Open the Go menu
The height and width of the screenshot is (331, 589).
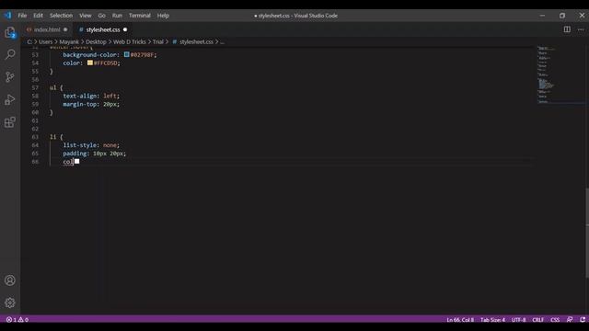101,16
